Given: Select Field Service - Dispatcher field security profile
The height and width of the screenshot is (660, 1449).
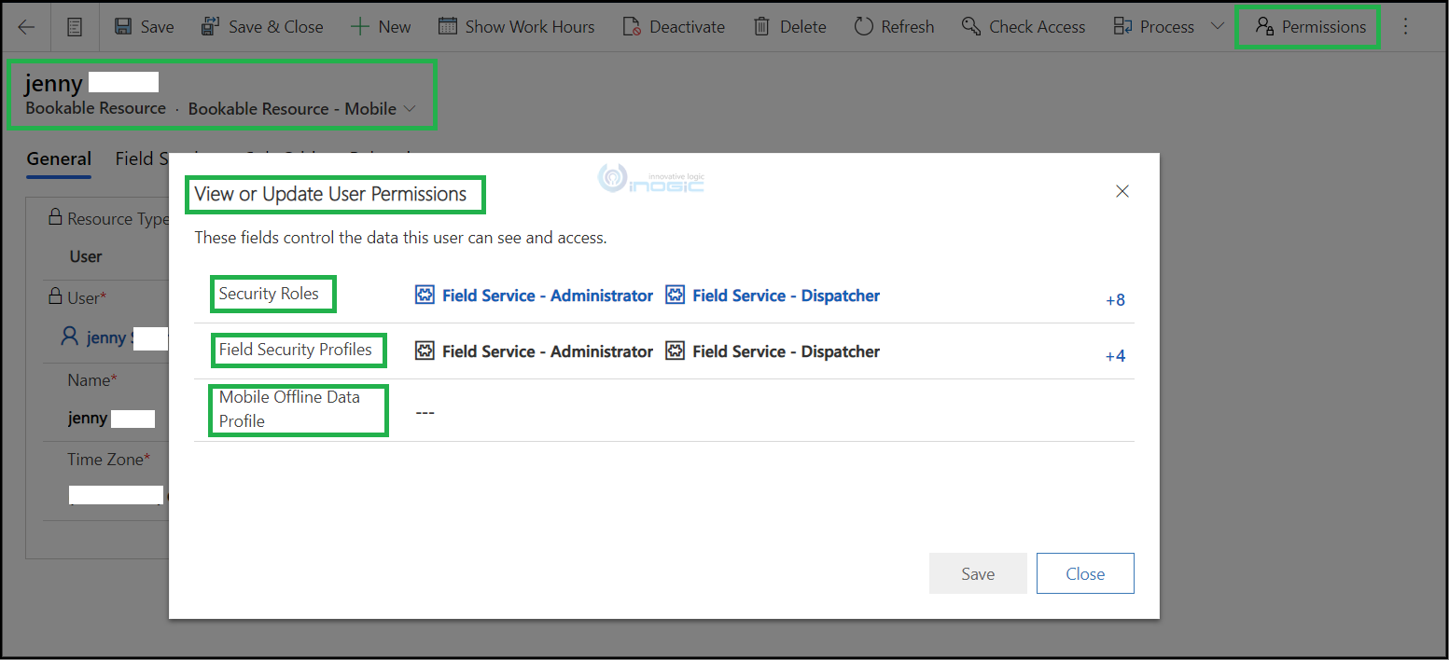Looking at the screenshot, I should [786, 351].
